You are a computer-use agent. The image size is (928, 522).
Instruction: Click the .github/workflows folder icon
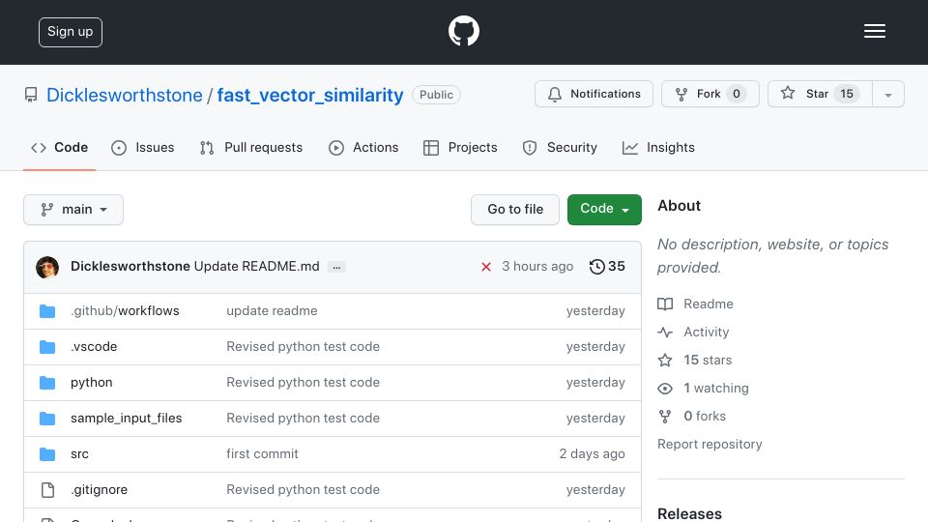(47, 311)
